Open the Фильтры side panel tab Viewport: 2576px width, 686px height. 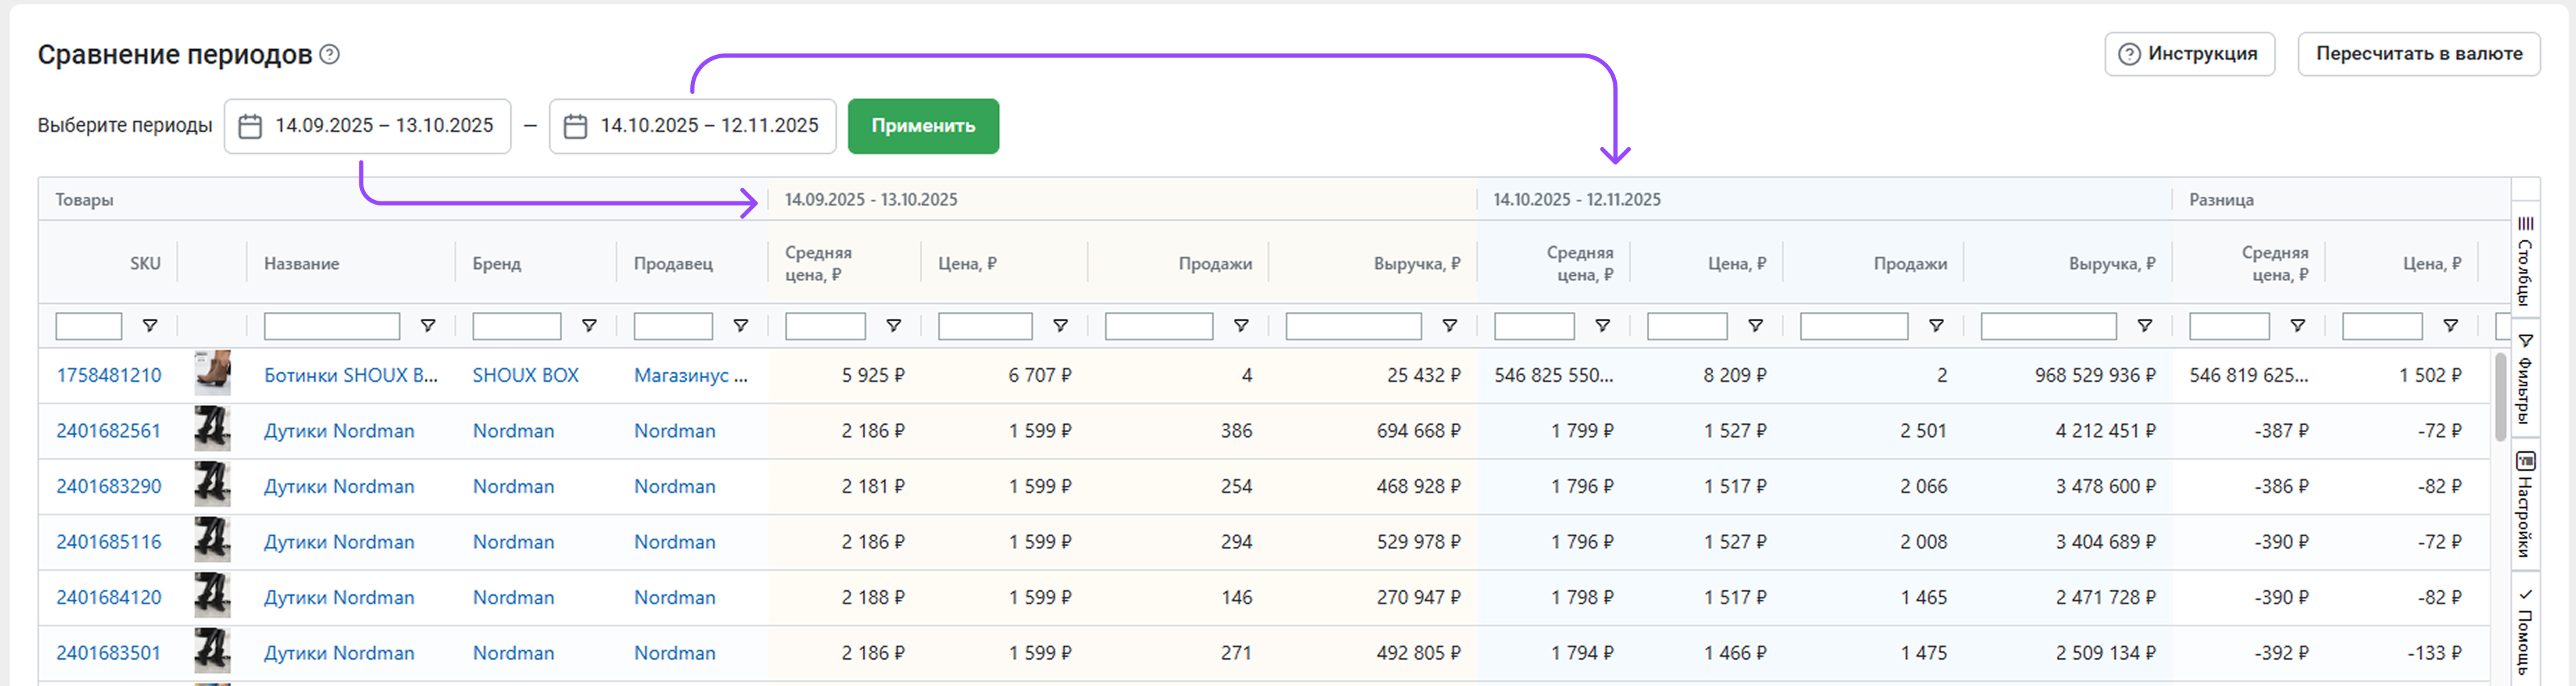[2525, 378]
